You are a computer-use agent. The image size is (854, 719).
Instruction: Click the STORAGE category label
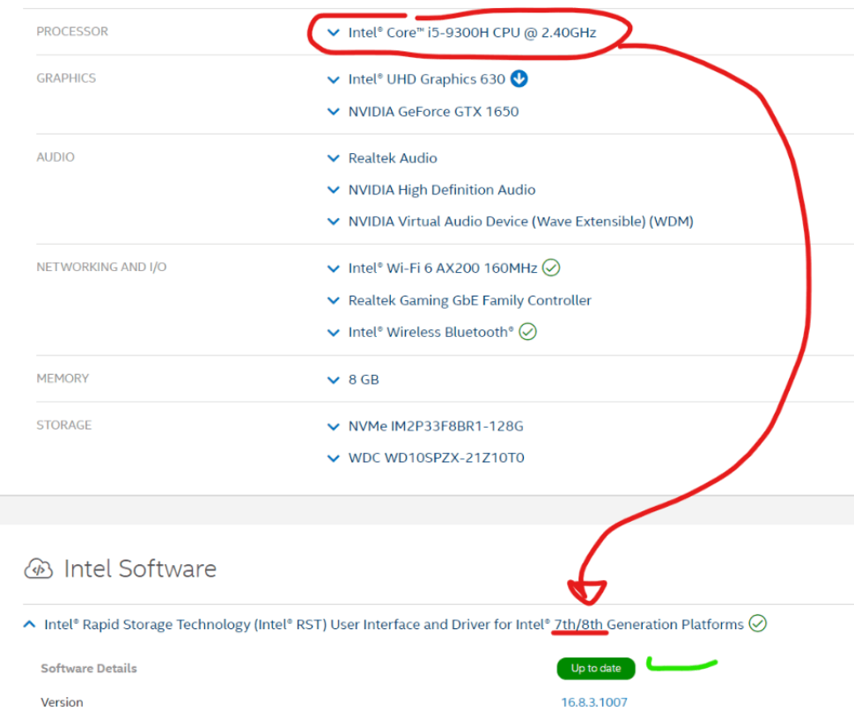[63, 425]
